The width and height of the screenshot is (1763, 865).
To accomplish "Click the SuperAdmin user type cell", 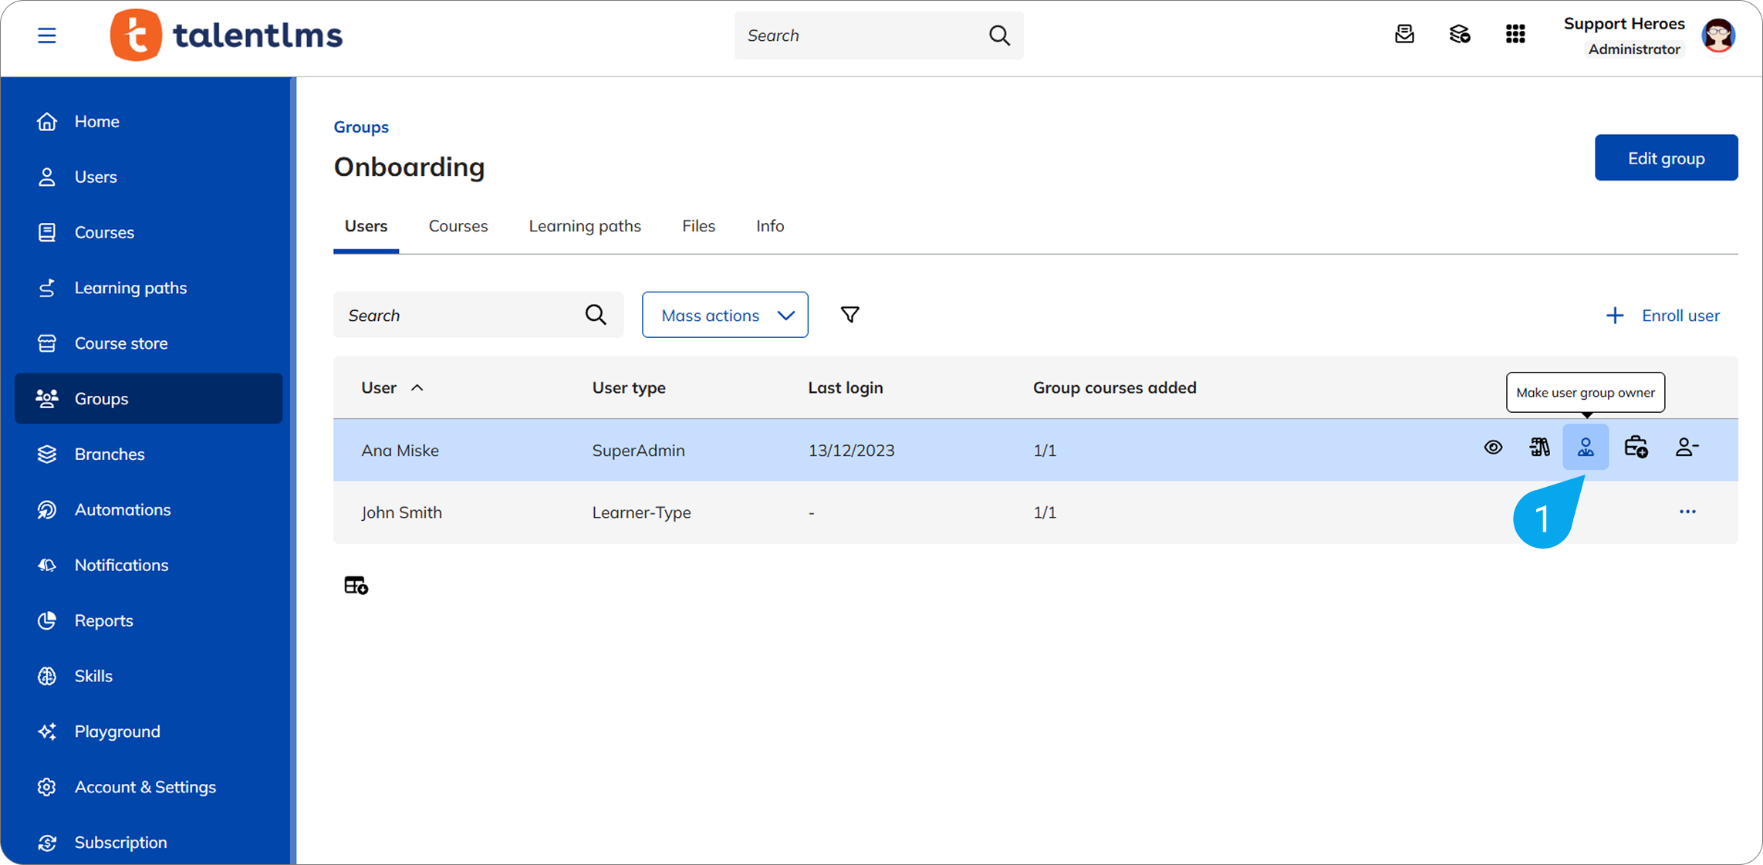I will click(x=638, y=451).
